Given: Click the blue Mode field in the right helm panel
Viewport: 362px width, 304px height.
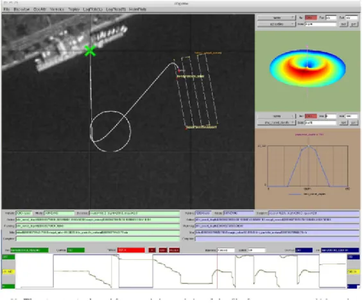Looking at the screenshot, I should tap(239, 213).
